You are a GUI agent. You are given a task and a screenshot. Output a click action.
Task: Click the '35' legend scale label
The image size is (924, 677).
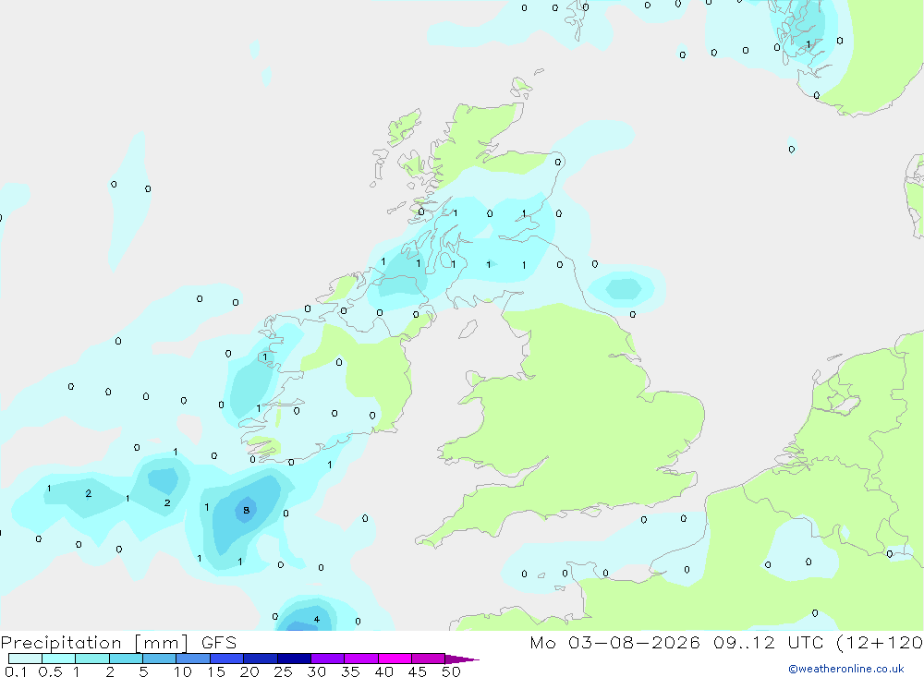[350, 671]
